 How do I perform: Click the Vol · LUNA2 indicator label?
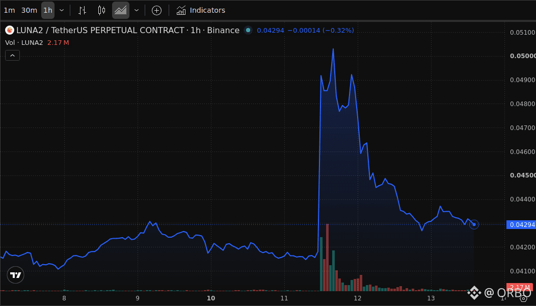[24, 43]
